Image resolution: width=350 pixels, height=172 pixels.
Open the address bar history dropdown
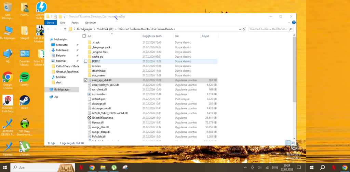click(x=240, y=29)
